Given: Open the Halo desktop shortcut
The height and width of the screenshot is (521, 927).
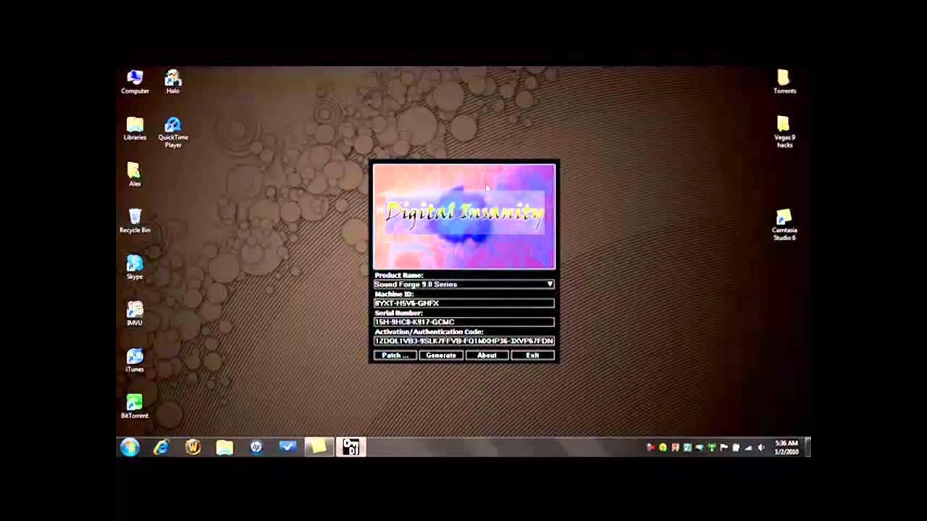Looking at the screenshot, I should 172,82.
